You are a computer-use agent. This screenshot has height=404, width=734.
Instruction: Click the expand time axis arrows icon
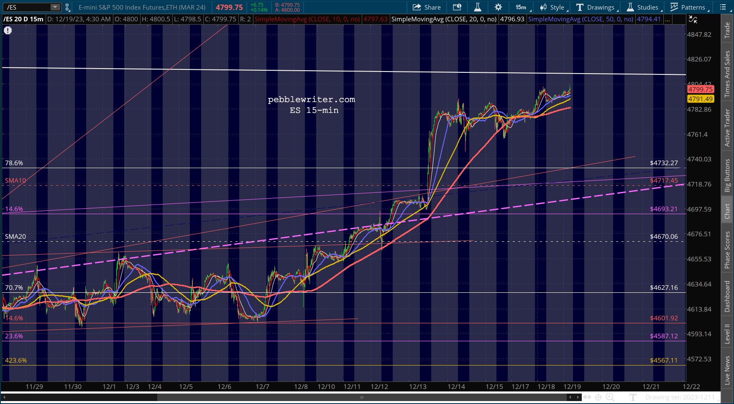coord(587,397)
